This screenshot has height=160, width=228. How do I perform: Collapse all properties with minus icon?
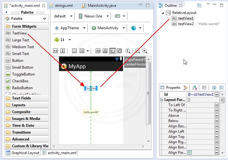221,88
